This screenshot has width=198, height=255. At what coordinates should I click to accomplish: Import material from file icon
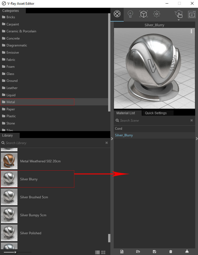[138, 252]
